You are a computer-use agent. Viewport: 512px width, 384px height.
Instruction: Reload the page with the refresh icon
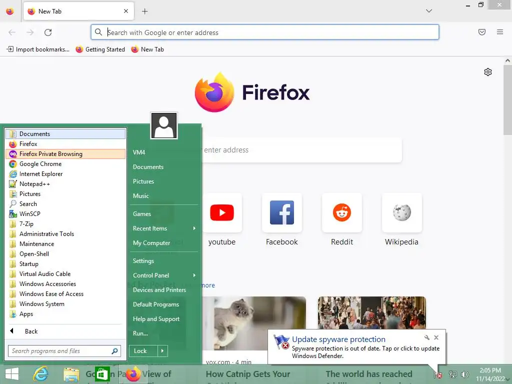click(x=48, y=32)
